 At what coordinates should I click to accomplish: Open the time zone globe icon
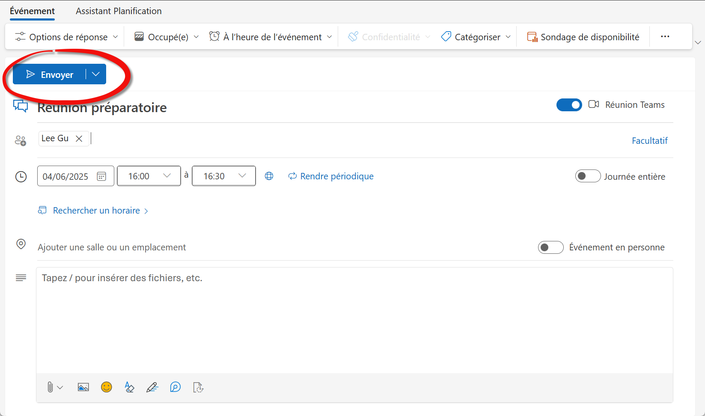269,176
